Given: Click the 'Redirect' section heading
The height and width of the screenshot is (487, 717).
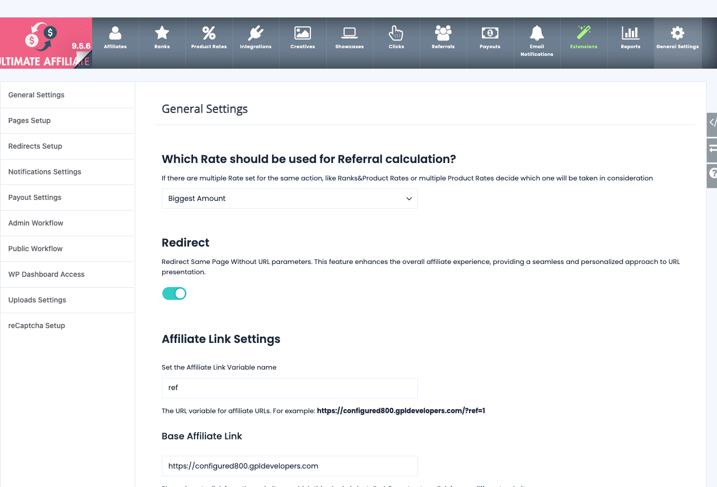Looking at the screenshot, I should point(185,243).
